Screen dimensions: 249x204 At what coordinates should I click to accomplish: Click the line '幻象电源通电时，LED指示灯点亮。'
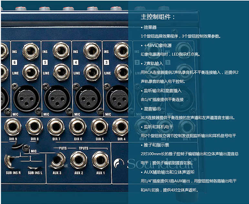pyautogui.click(x=171, y=54)
